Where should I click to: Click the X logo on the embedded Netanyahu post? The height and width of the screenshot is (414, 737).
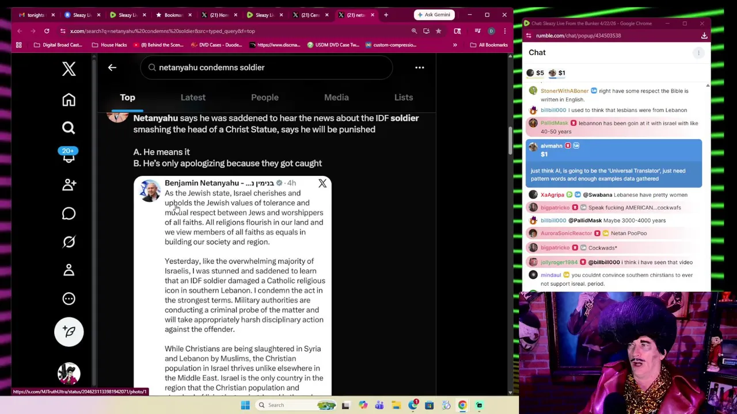click(x=322, y=183)
